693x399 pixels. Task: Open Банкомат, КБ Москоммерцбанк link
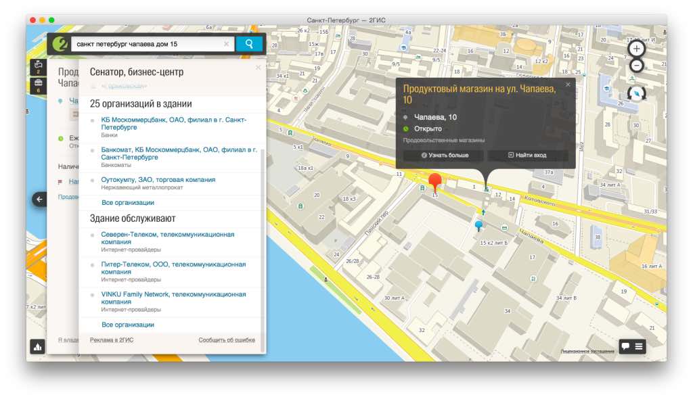[179, 154]
